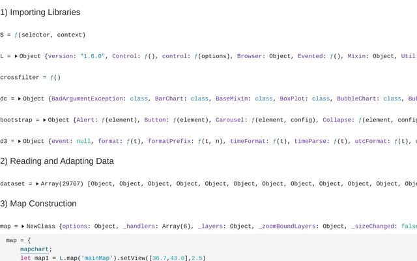The width and height of the screenshot is (417, 261).
Task: Click the timeFormat key in d3 object
Action: pos(248,142)
